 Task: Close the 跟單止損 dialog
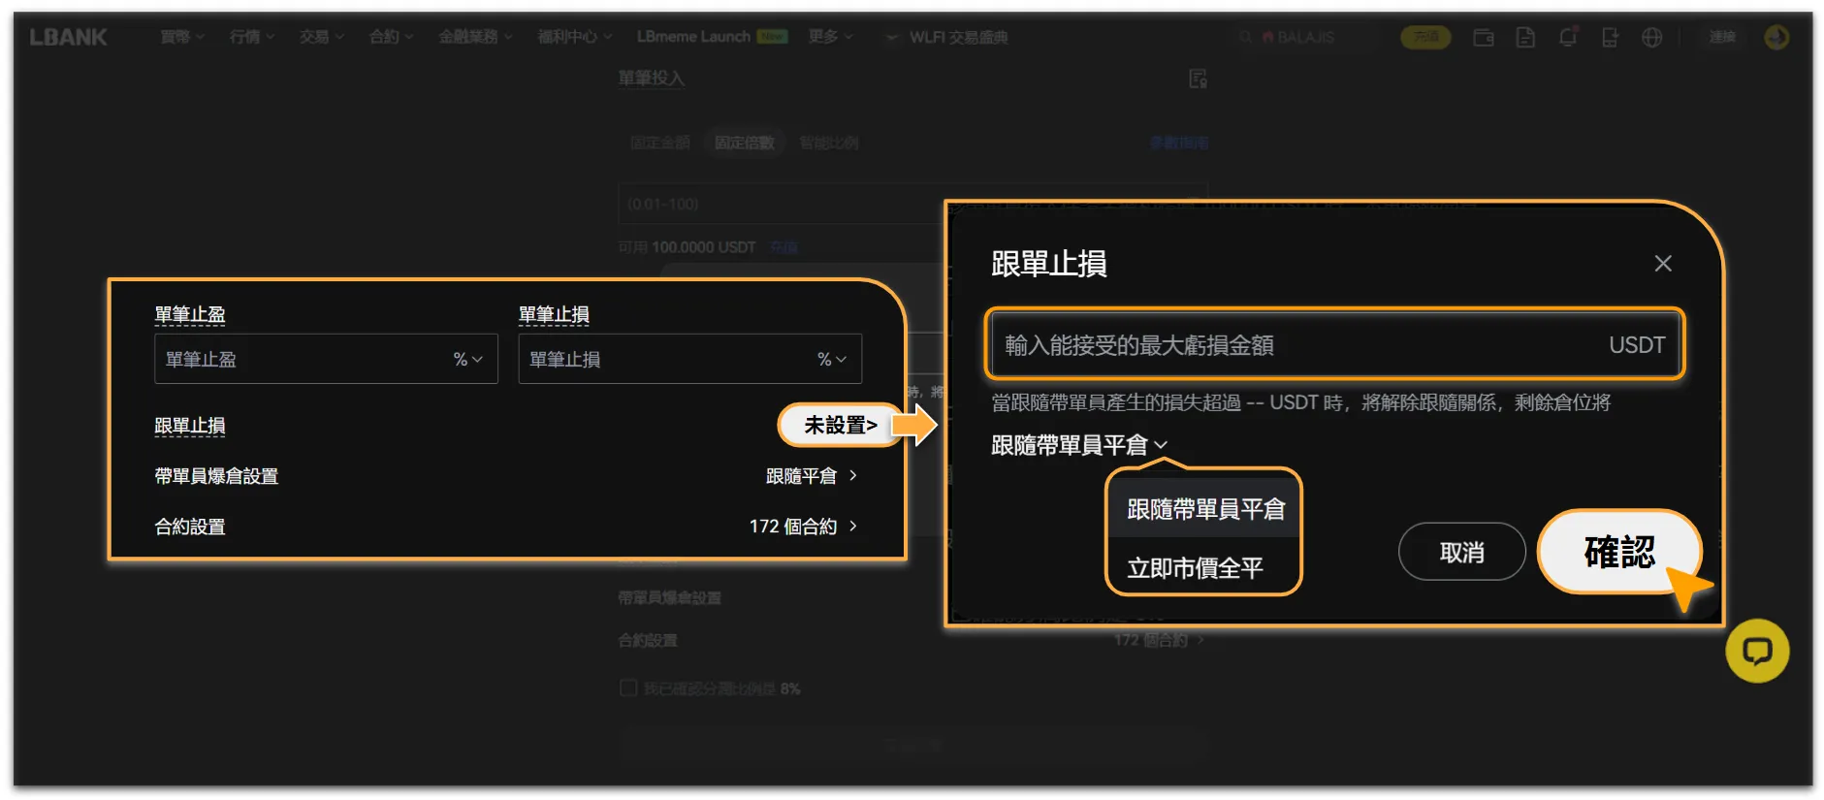coord(1663,264)
